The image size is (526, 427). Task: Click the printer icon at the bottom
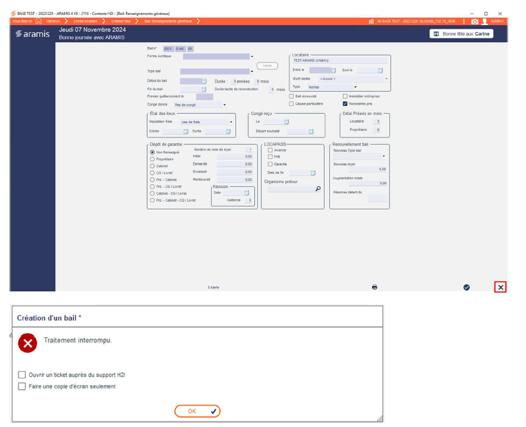(x=374, y=287)
